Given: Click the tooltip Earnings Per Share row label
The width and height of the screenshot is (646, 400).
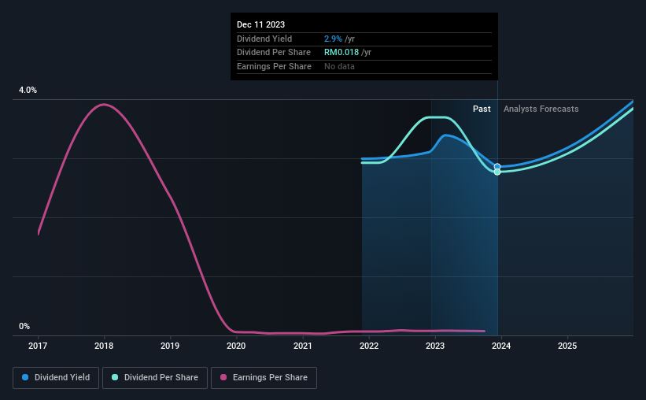Looking at the screenshot, I should [x=274, y=66].
